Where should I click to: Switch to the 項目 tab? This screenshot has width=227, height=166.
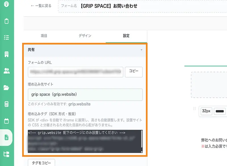click(x=44, y=36)
